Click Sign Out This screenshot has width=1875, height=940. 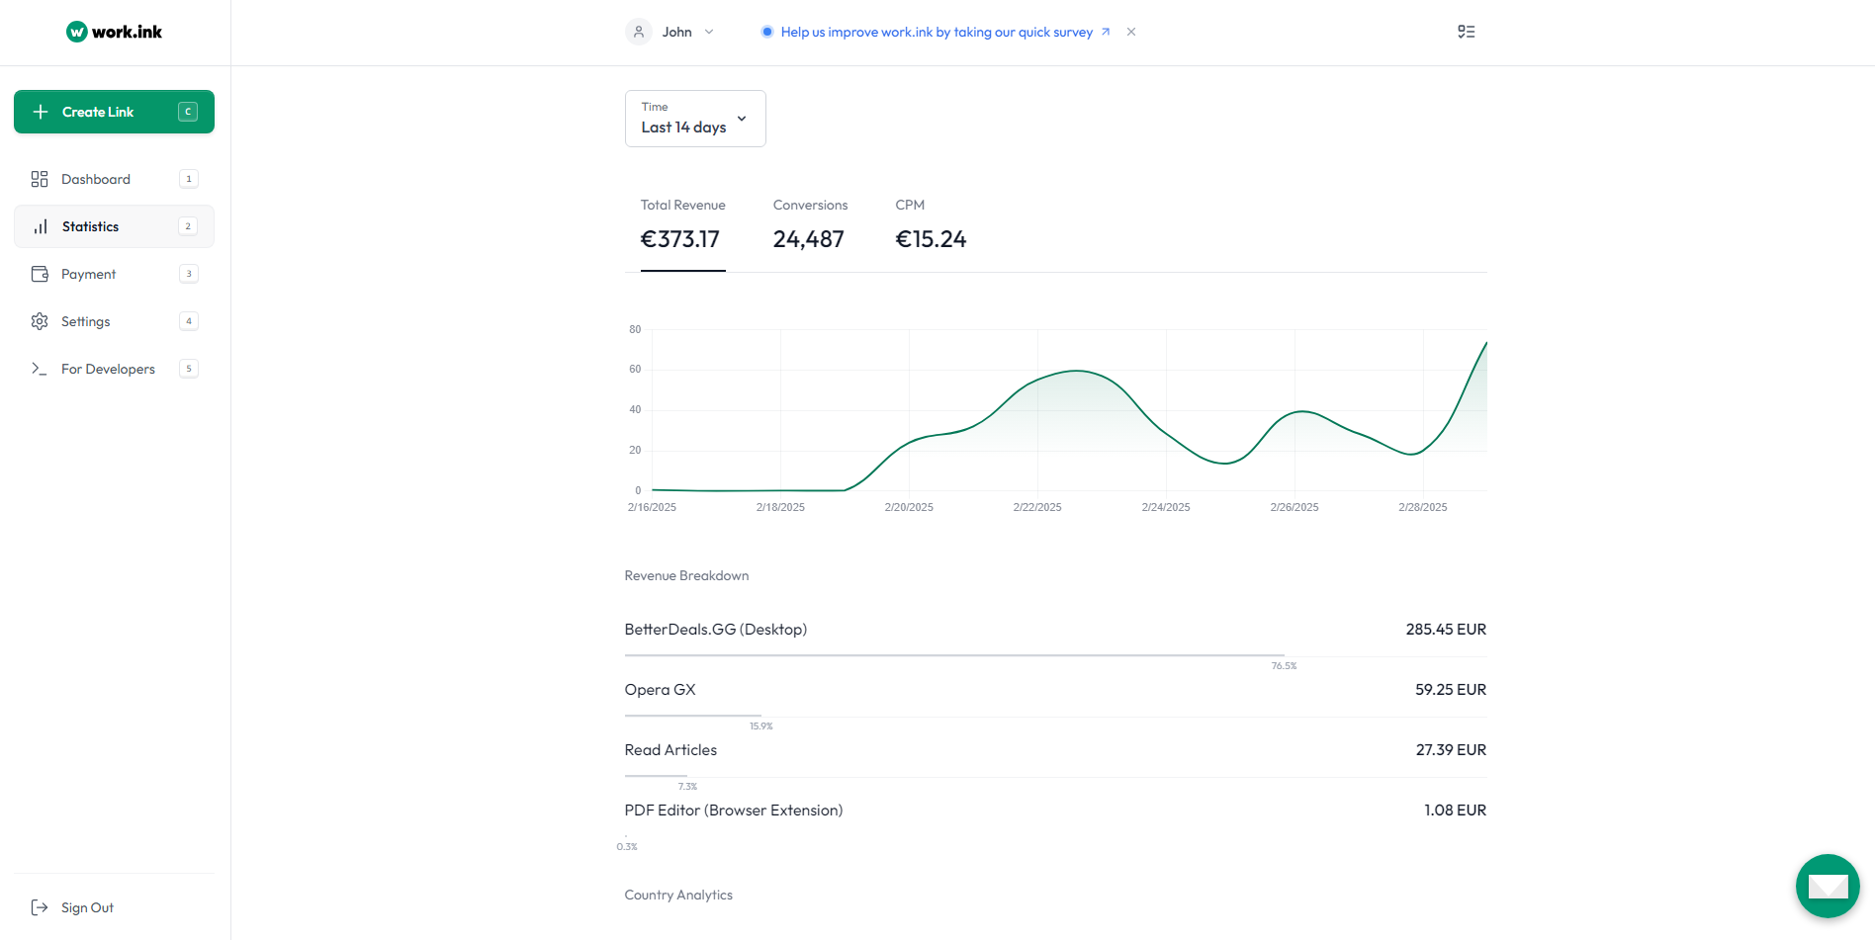click(87, 907)
